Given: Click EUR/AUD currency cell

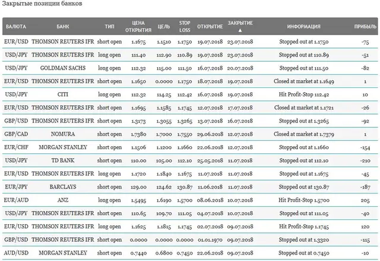Looking at the screenshot, I should 16,200.
